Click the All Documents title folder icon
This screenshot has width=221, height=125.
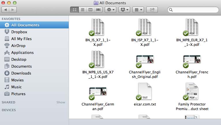point(96,3)
